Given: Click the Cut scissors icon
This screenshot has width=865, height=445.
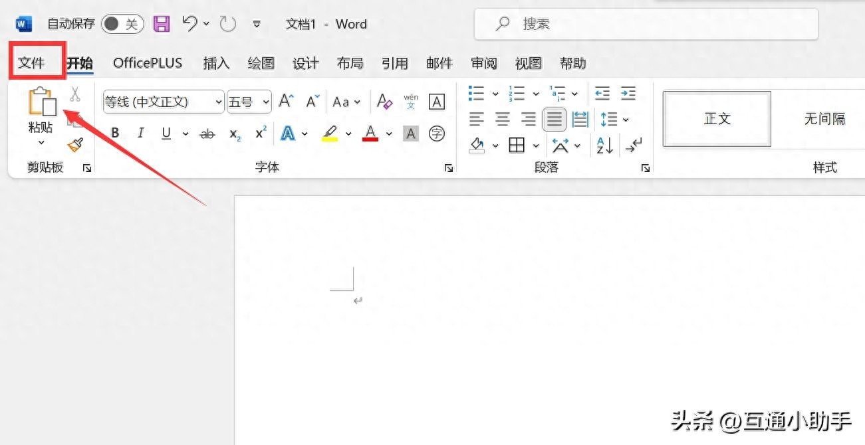Looking at the screenshot, I should click(75, 94).
